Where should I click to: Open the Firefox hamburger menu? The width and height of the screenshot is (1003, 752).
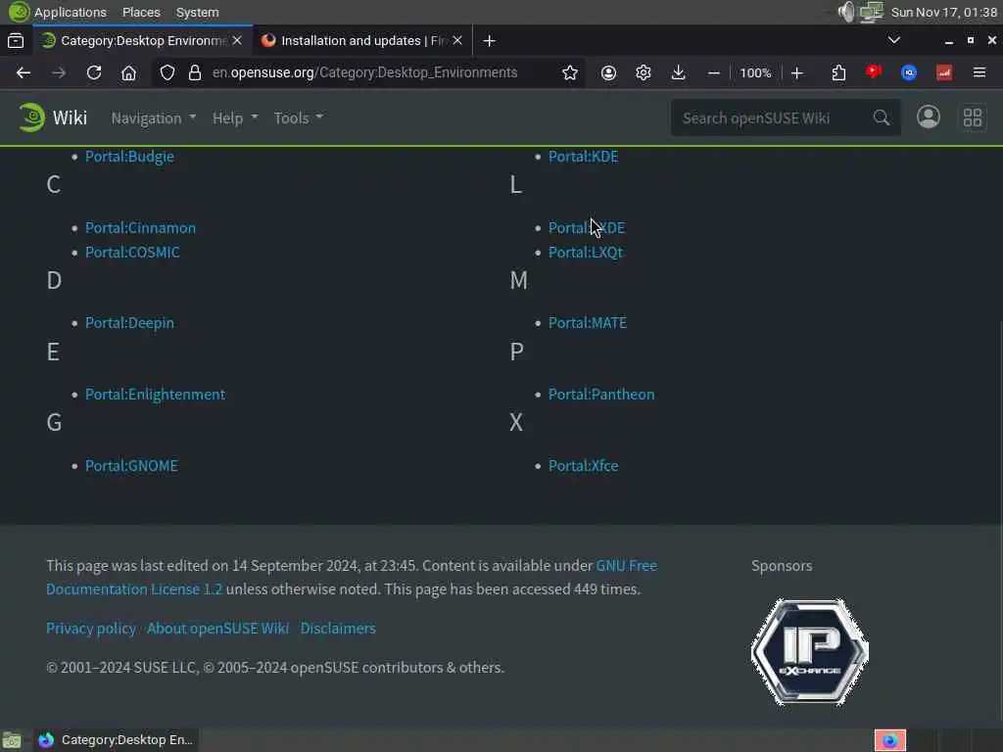979,72
